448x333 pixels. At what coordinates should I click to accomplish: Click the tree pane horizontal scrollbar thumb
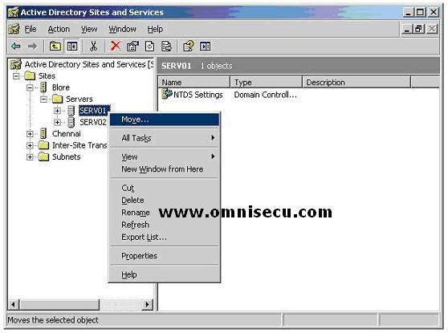(x=59, y=304)
